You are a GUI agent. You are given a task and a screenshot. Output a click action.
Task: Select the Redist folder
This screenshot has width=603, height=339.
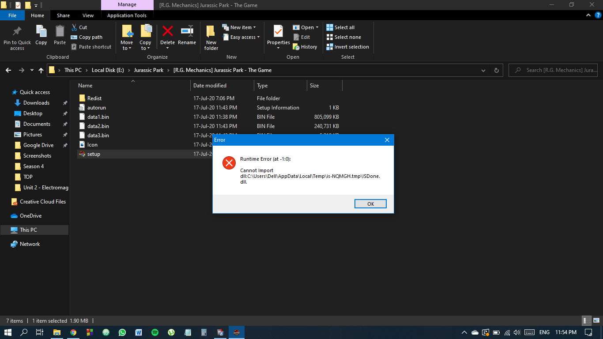coord(94,98)
